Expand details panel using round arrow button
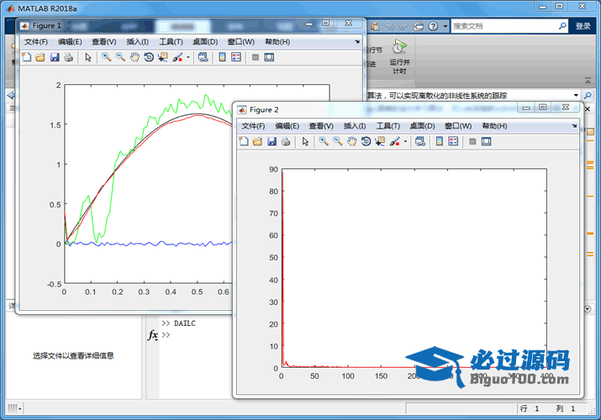 [x=588, y=308]
